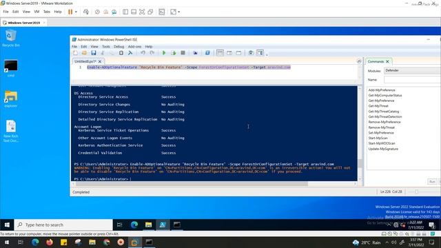
Task: Click the Cut scissors icon in ISE
Action: [103, 53]
